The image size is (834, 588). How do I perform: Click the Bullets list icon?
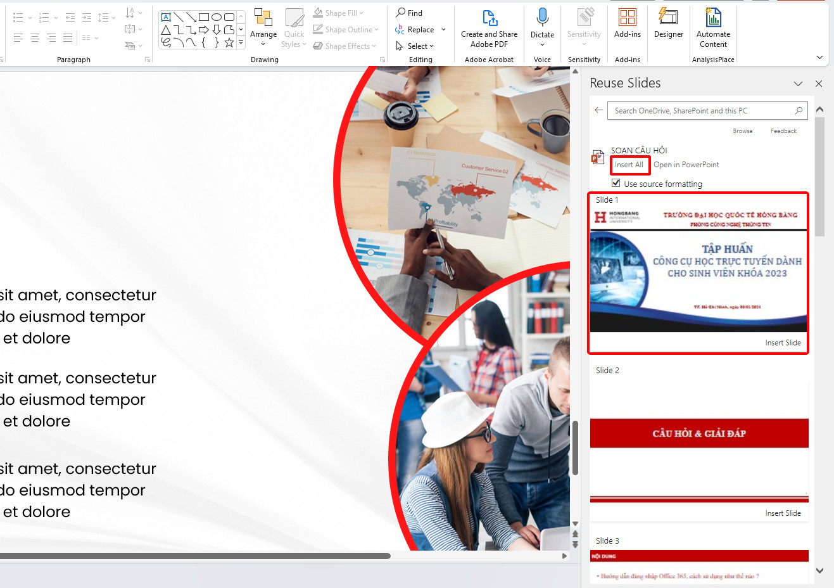point(18,18)
